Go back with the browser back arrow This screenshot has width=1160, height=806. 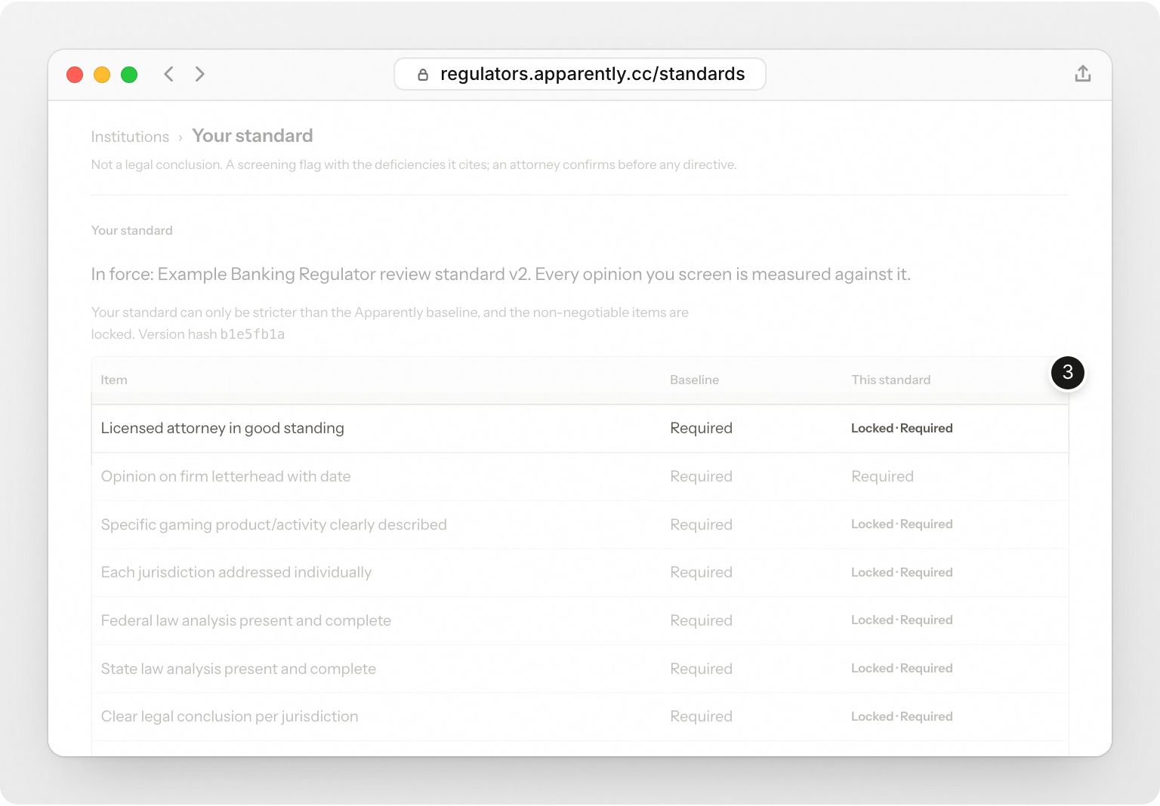(169, 74)
